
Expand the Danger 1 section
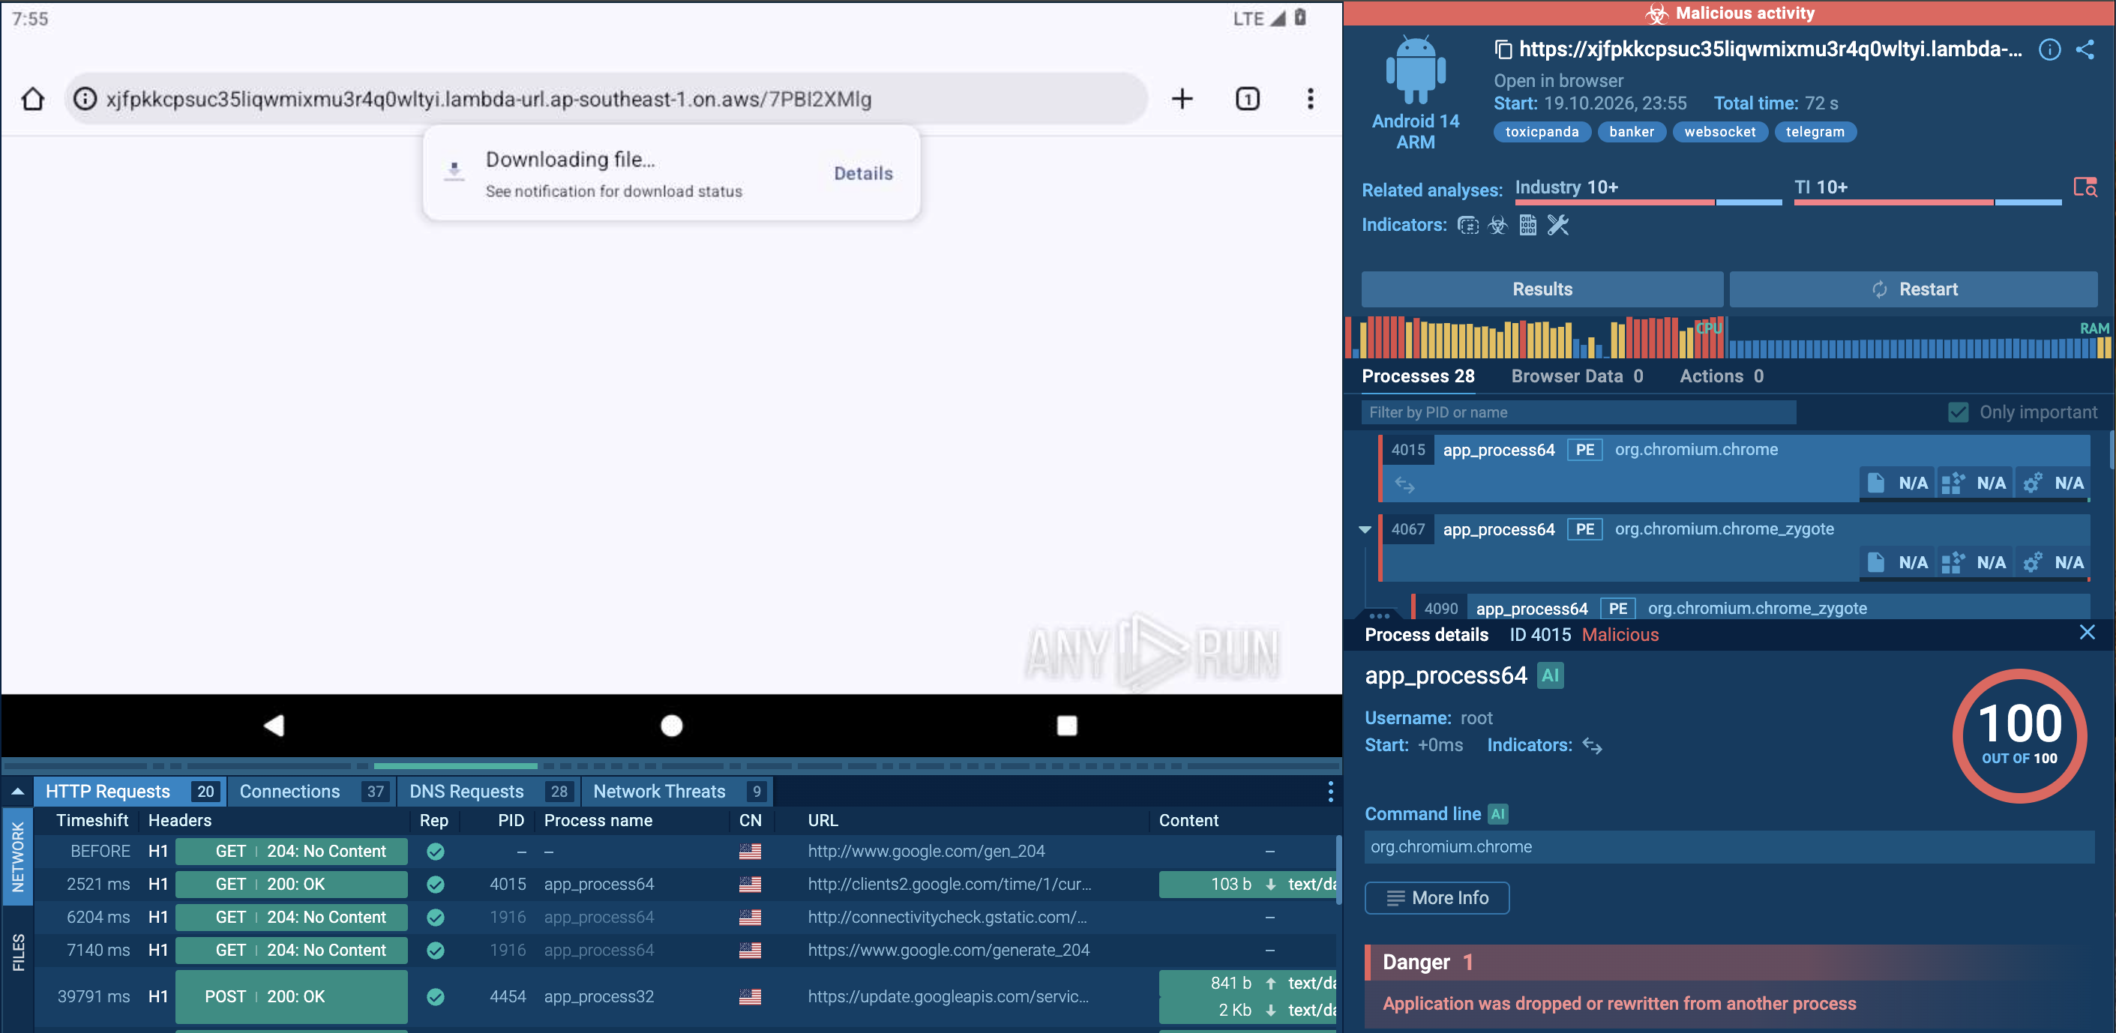click(1731, 962)
